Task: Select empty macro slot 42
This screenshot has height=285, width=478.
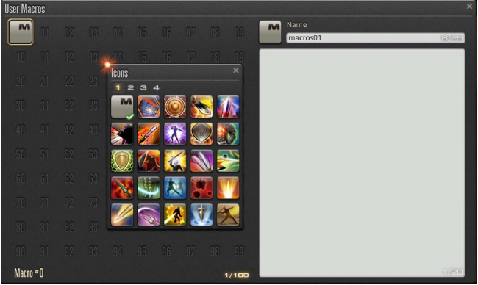Action: click(x=69, y=130)
